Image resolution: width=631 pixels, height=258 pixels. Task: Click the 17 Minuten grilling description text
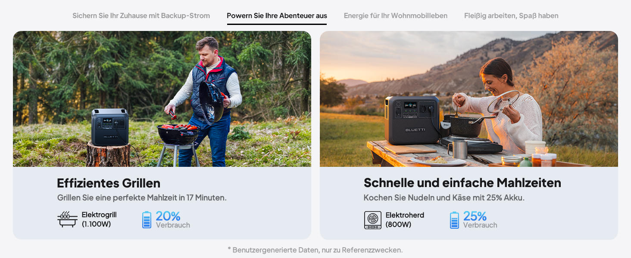click(x=142, y=198)
